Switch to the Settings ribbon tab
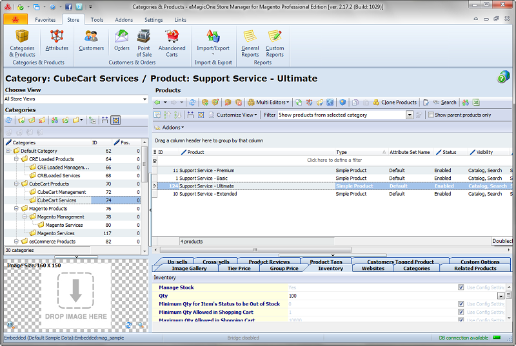516x346 pixels. 154,20
